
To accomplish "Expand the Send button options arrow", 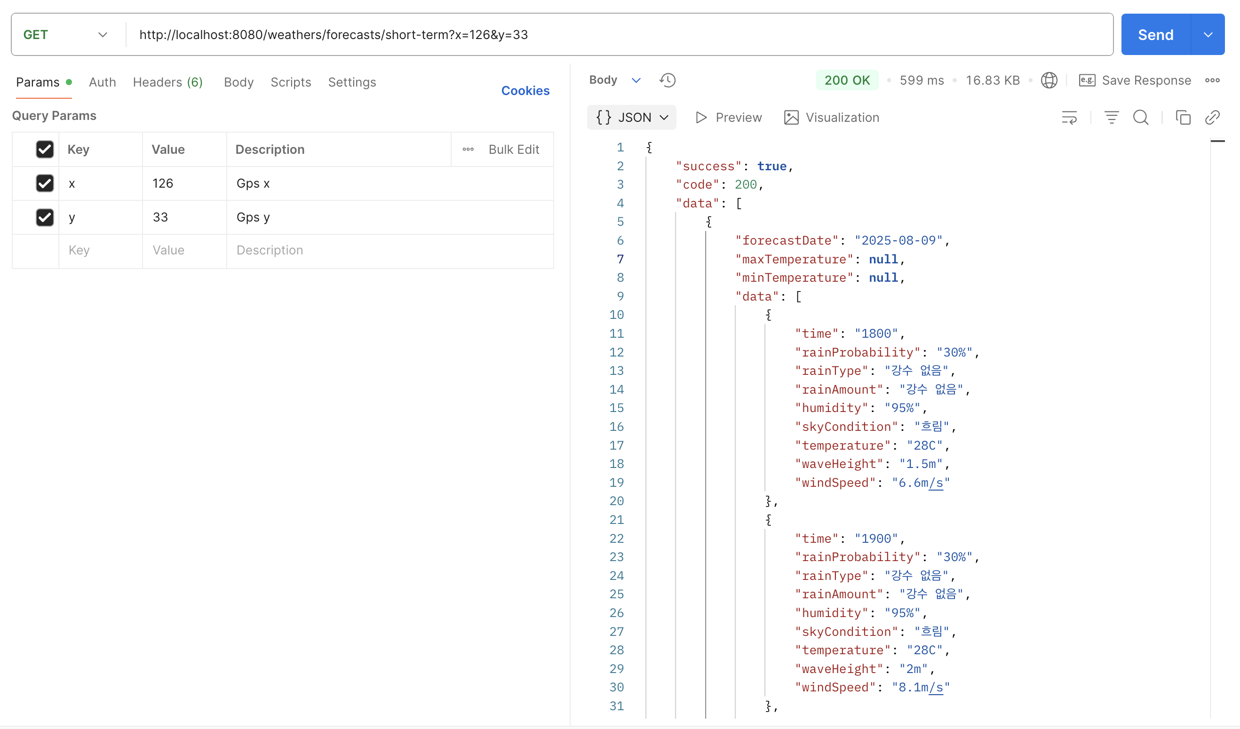I will pos(1208,35).
